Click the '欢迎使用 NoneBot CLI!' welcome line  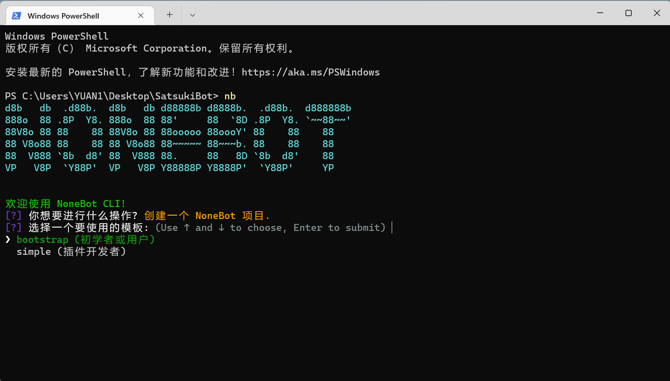coord(65,204)
